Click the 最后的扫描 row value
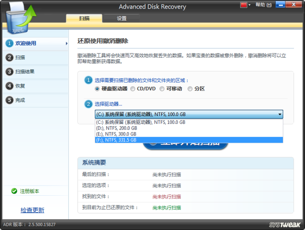Screen dimensions: 305x230 coord(167,175)
